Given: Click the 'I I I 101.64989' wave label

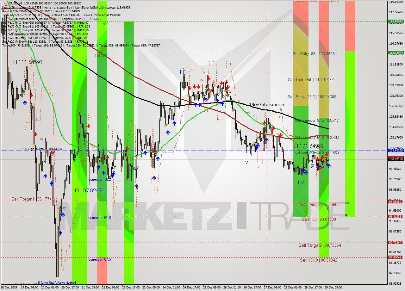Looking at the screenshot, I should [x=308, y=146].
